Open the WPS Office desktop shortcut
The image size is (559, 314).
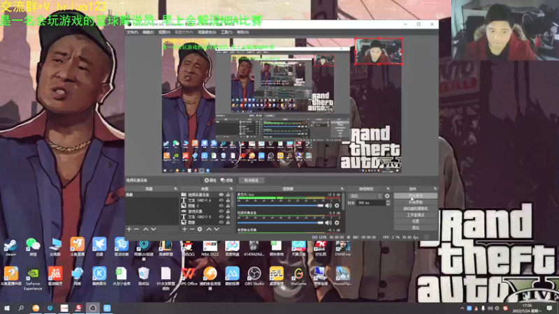(188, 276)
